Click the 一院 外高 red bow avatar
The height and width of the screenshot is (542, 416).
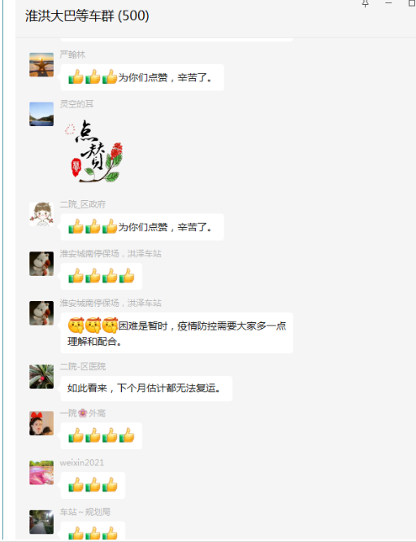[41, 423]
